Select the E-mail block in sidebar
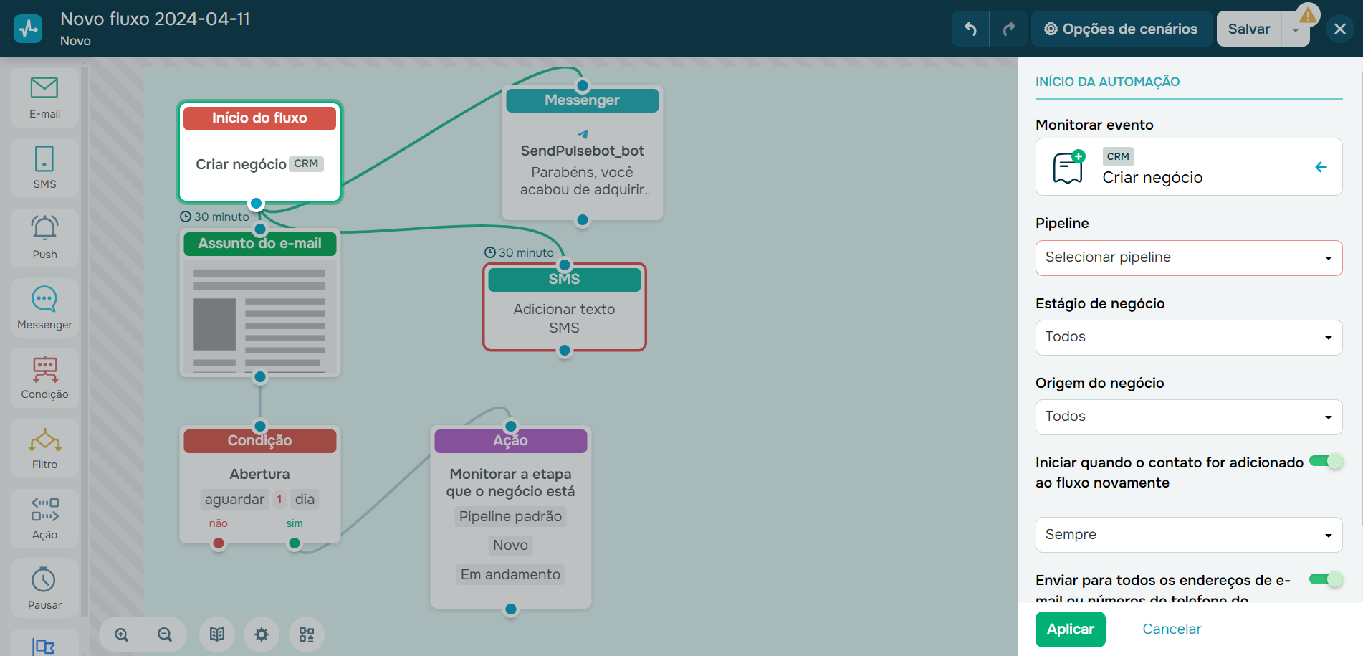This screenshot has height=656, width=1363. [44, 98]
